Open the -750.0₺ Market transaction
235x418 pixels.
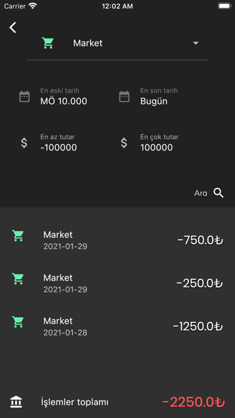pos(117,240)
